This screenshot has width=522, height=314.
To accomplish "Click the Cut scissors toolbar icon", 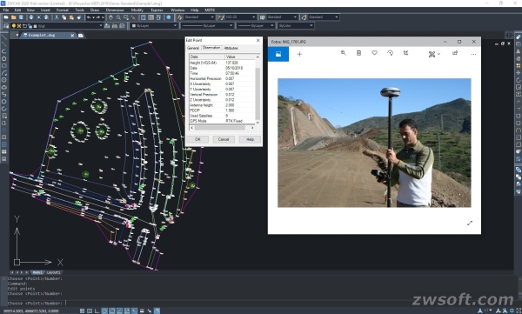I will (x=57, y=17).
